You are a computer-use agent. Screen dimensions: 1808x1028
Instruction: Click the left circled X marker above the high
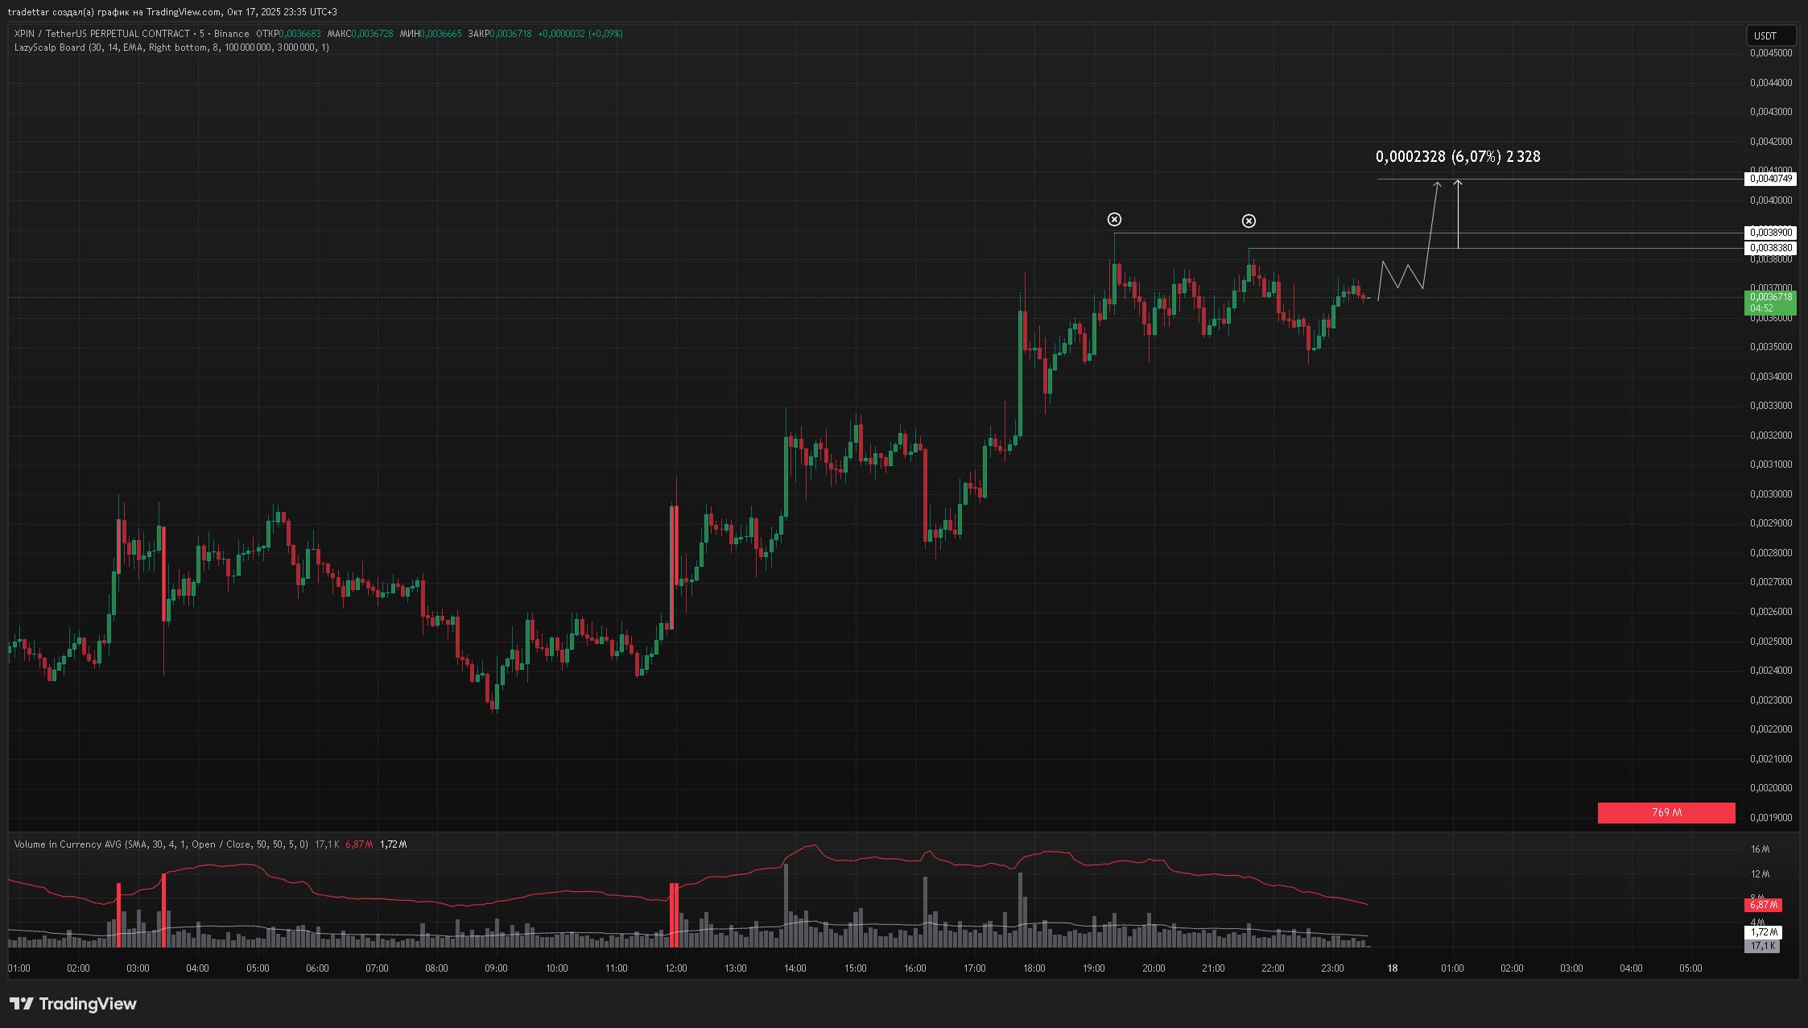click(1114, 220)
